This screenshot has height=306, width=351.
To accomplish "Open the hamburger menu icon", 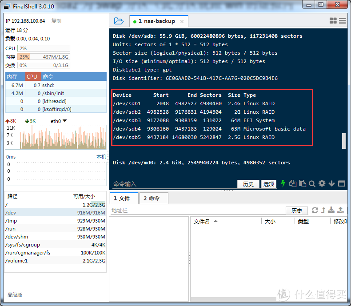I will pos(342,20).
